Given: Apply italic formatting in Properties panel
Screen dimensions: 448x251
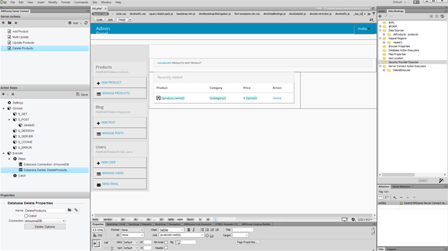Looking at the screenshot, I should pyautogui.click(x=194, y=230).
